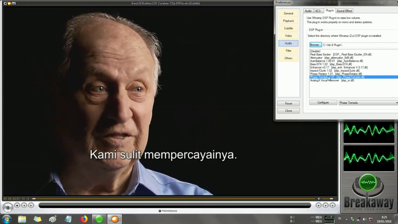The height and width of the screenshot is (224, 398).
Task: Mute sound via GOM speaker icon
Action: tap(319, 198)
